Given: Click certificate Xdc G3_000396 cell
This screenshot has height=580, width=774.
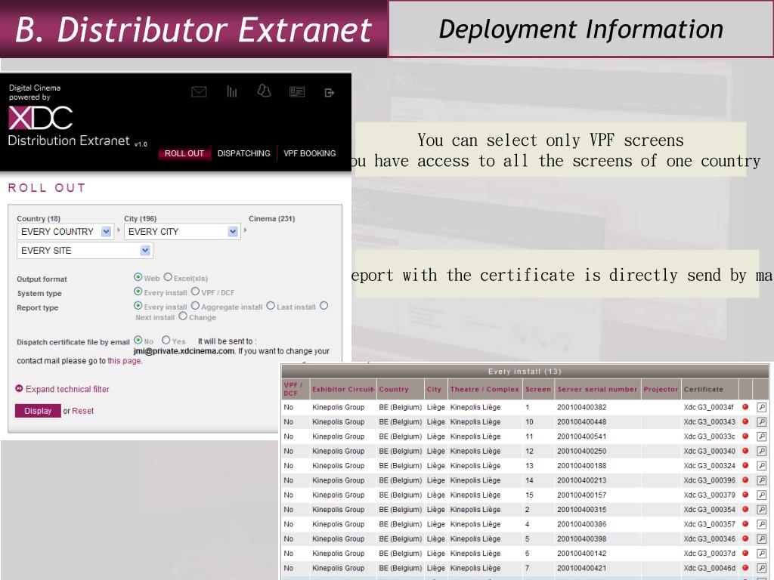Looking at the screenshot, I should coord(709,480).
